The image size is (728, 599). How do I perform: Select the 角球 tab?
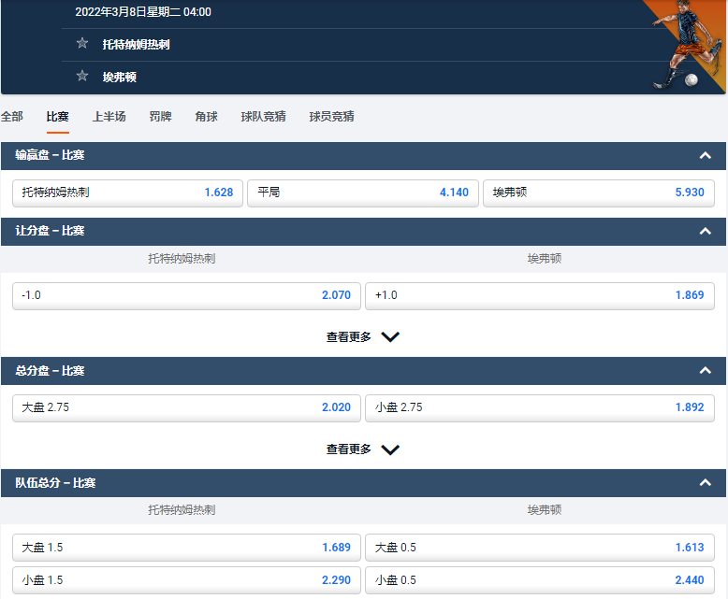[206, 117]
